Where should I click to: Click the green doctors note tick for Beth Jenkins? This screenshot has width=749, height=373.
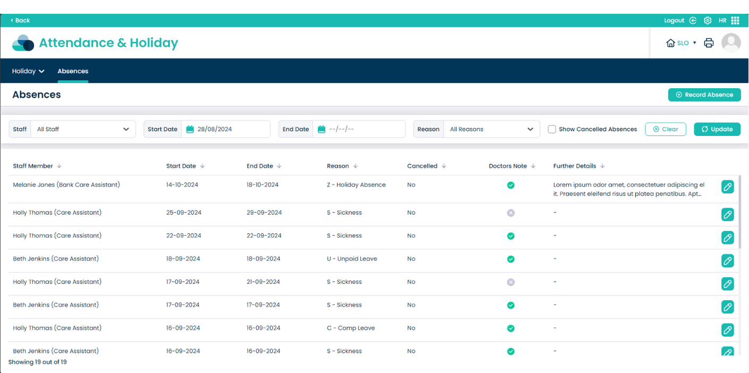[511, 259]
